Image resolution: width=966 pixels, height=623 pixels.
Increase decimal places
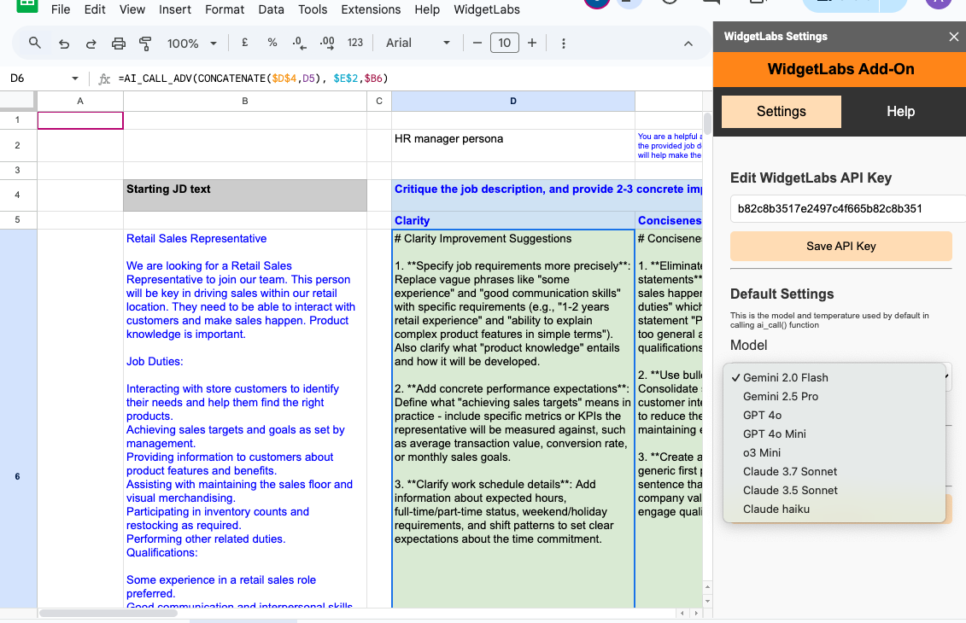pyautogui.click(x=327, y=43)
